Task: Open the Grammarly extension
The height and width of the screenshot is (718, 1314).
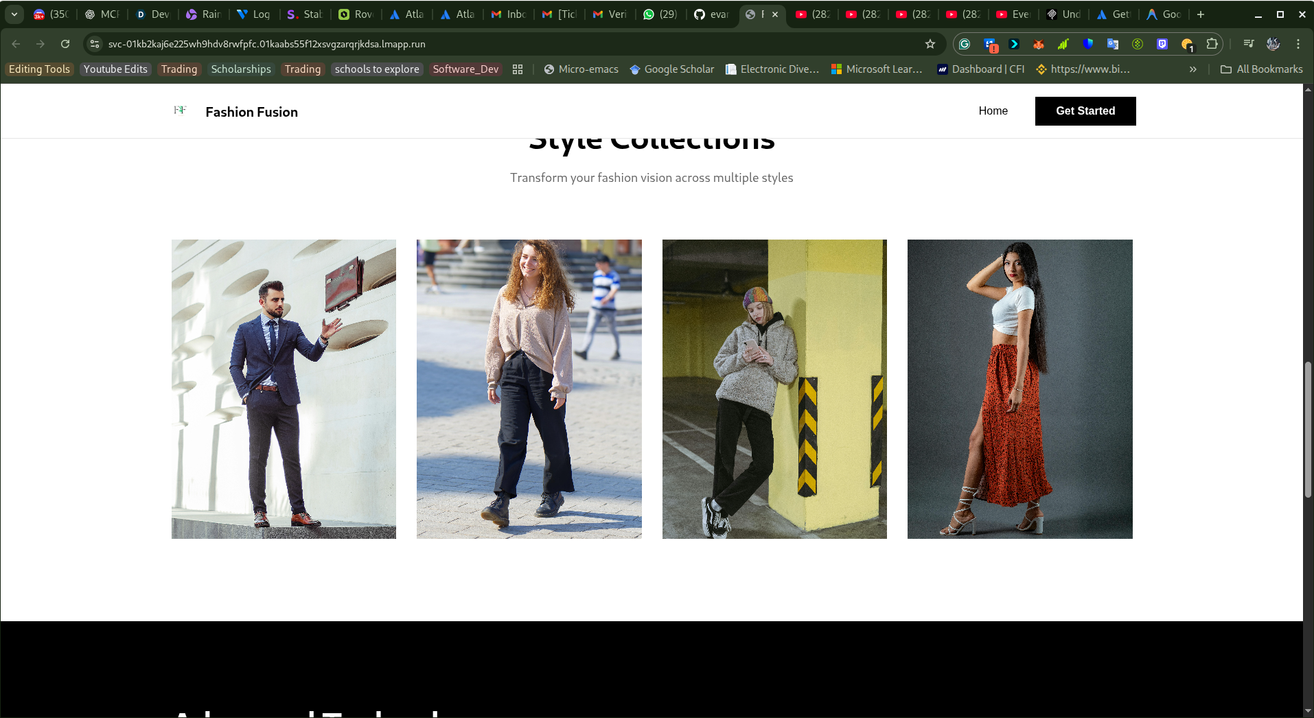Action: click(x=965, y=44)
